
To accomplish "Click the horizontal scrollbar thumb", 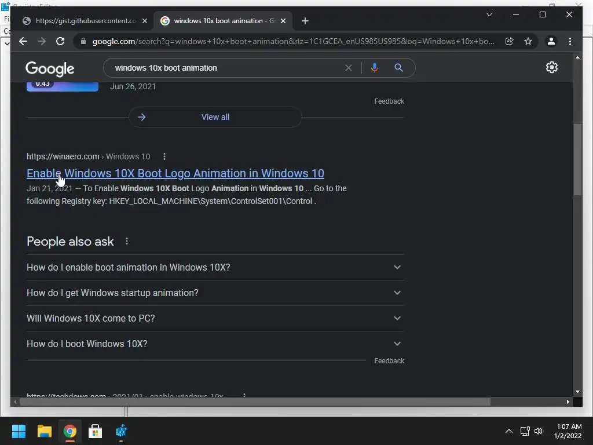I will pyautogui.click(x=255, y=402).
